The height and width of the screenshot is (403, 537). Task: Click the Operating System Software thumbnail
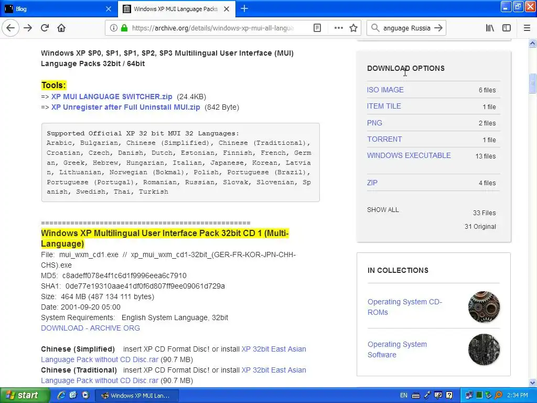pos(484,349)
